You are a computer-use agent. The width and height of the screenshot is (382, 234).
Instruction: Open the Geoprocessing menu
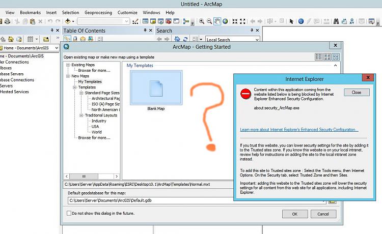point(98,12)
